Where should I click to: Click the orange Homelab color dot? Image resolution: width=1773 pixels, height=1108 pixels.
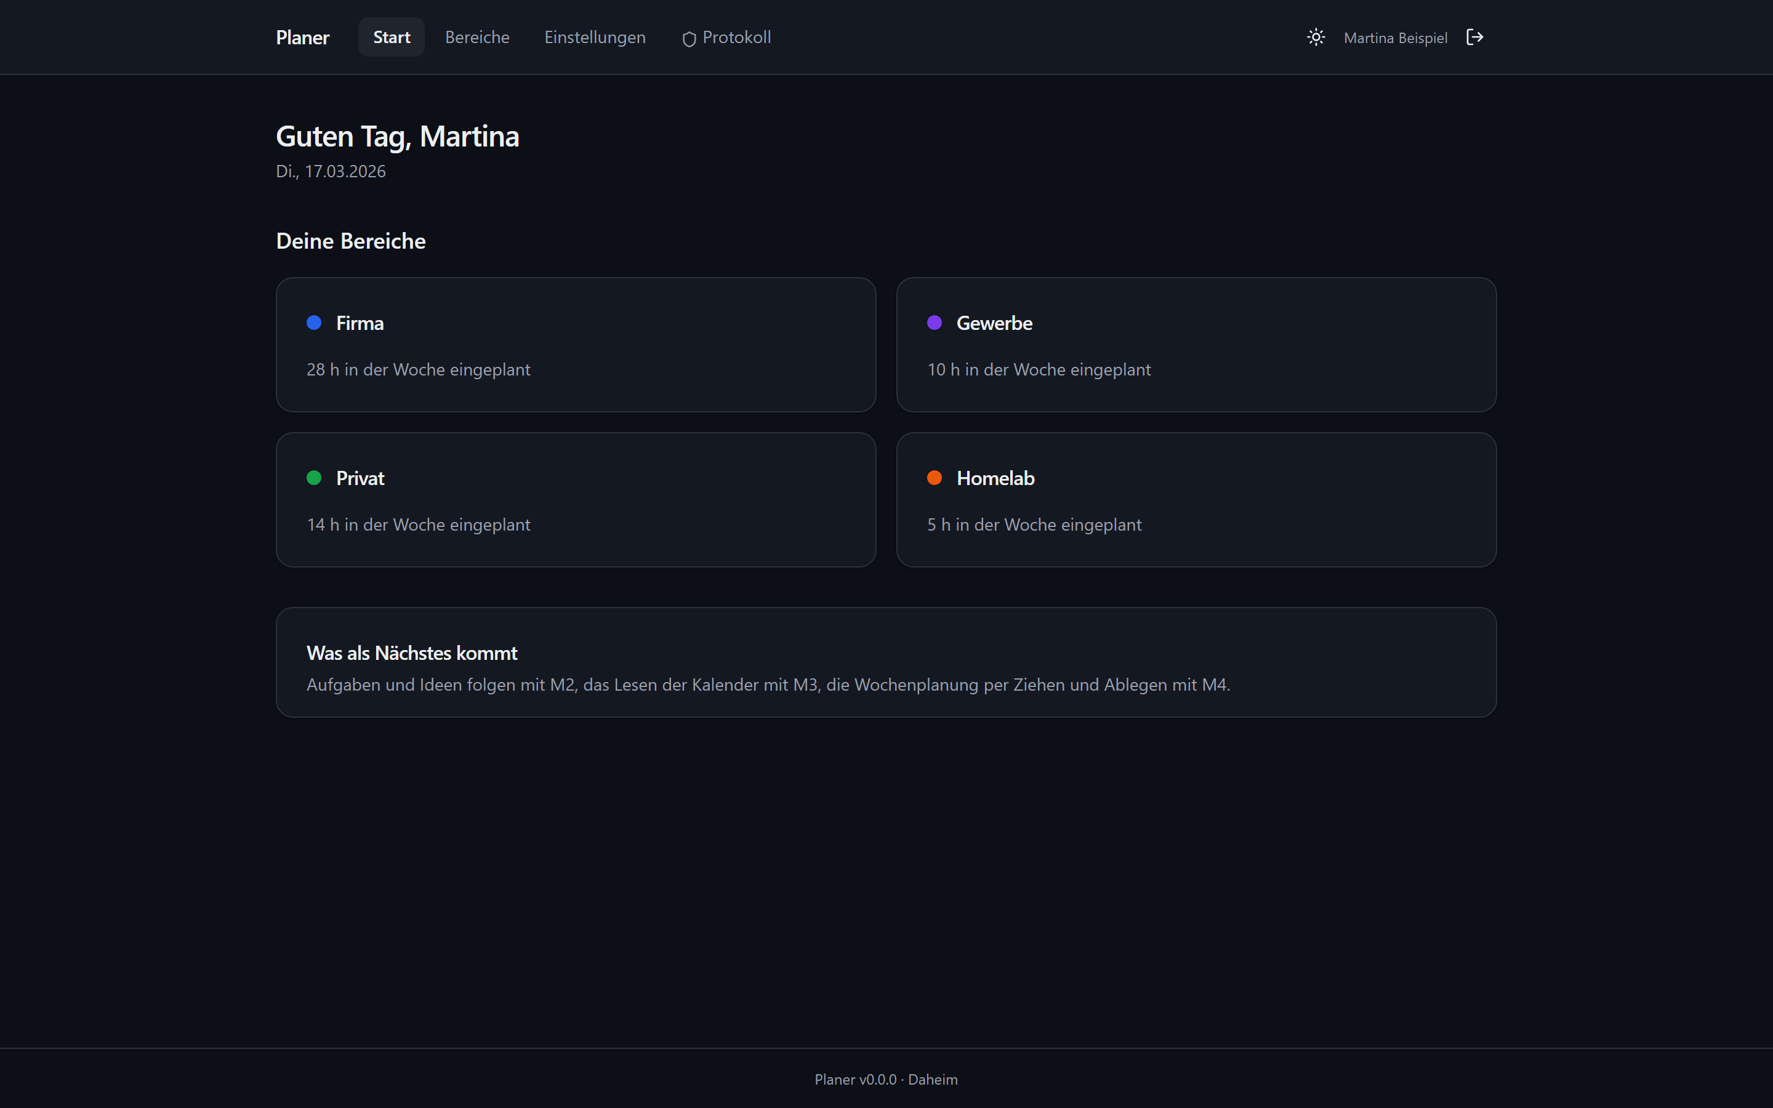click(x=934, y=478)
